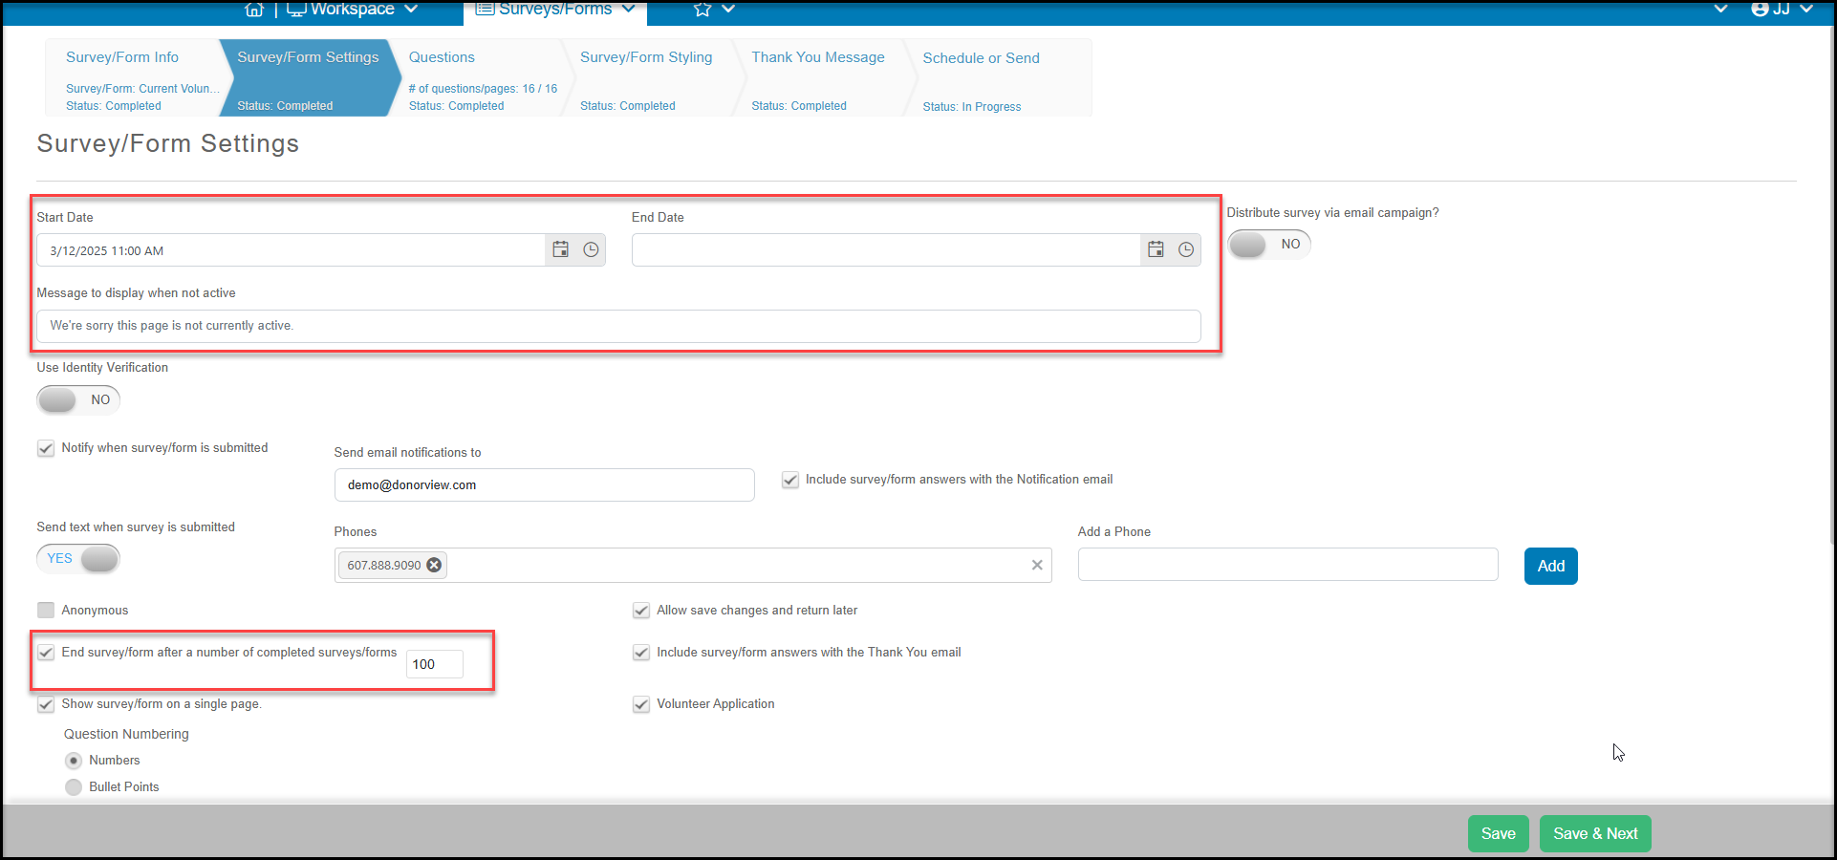
Task: Uncheck Notify when survey/form is submitted
Action: 46,448
